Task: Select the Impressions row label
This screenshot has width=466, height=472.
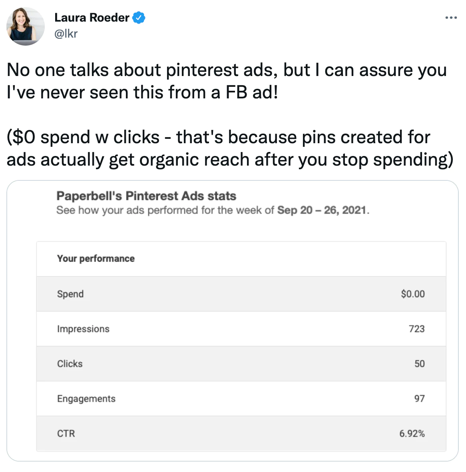Action: pyautogui.click(x=83, y=329)
